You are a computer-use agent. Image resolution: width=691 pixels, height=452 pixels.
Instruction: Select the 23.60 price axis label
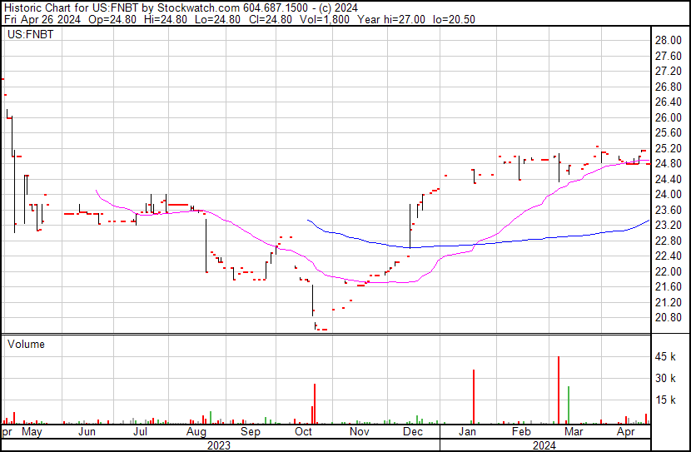point(668,210)
